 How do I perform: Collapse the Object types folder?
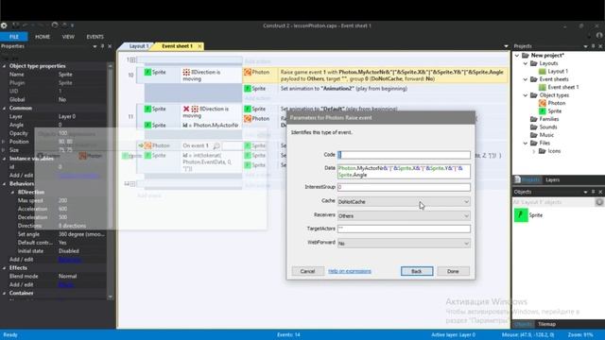526,95
